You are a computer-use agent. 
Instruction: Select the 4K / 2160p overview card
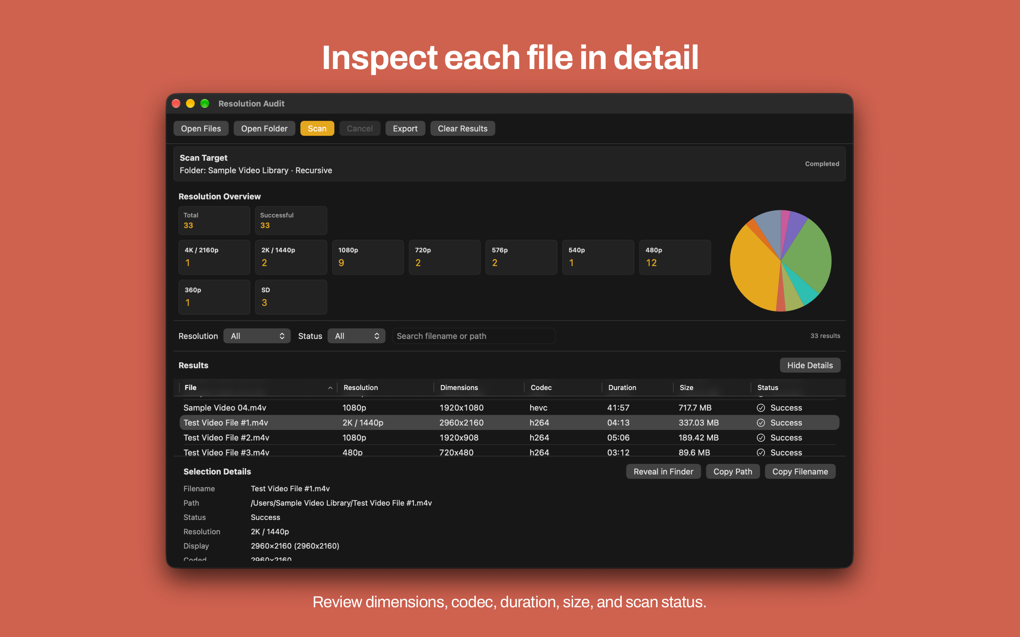click(x=214, y=257)
